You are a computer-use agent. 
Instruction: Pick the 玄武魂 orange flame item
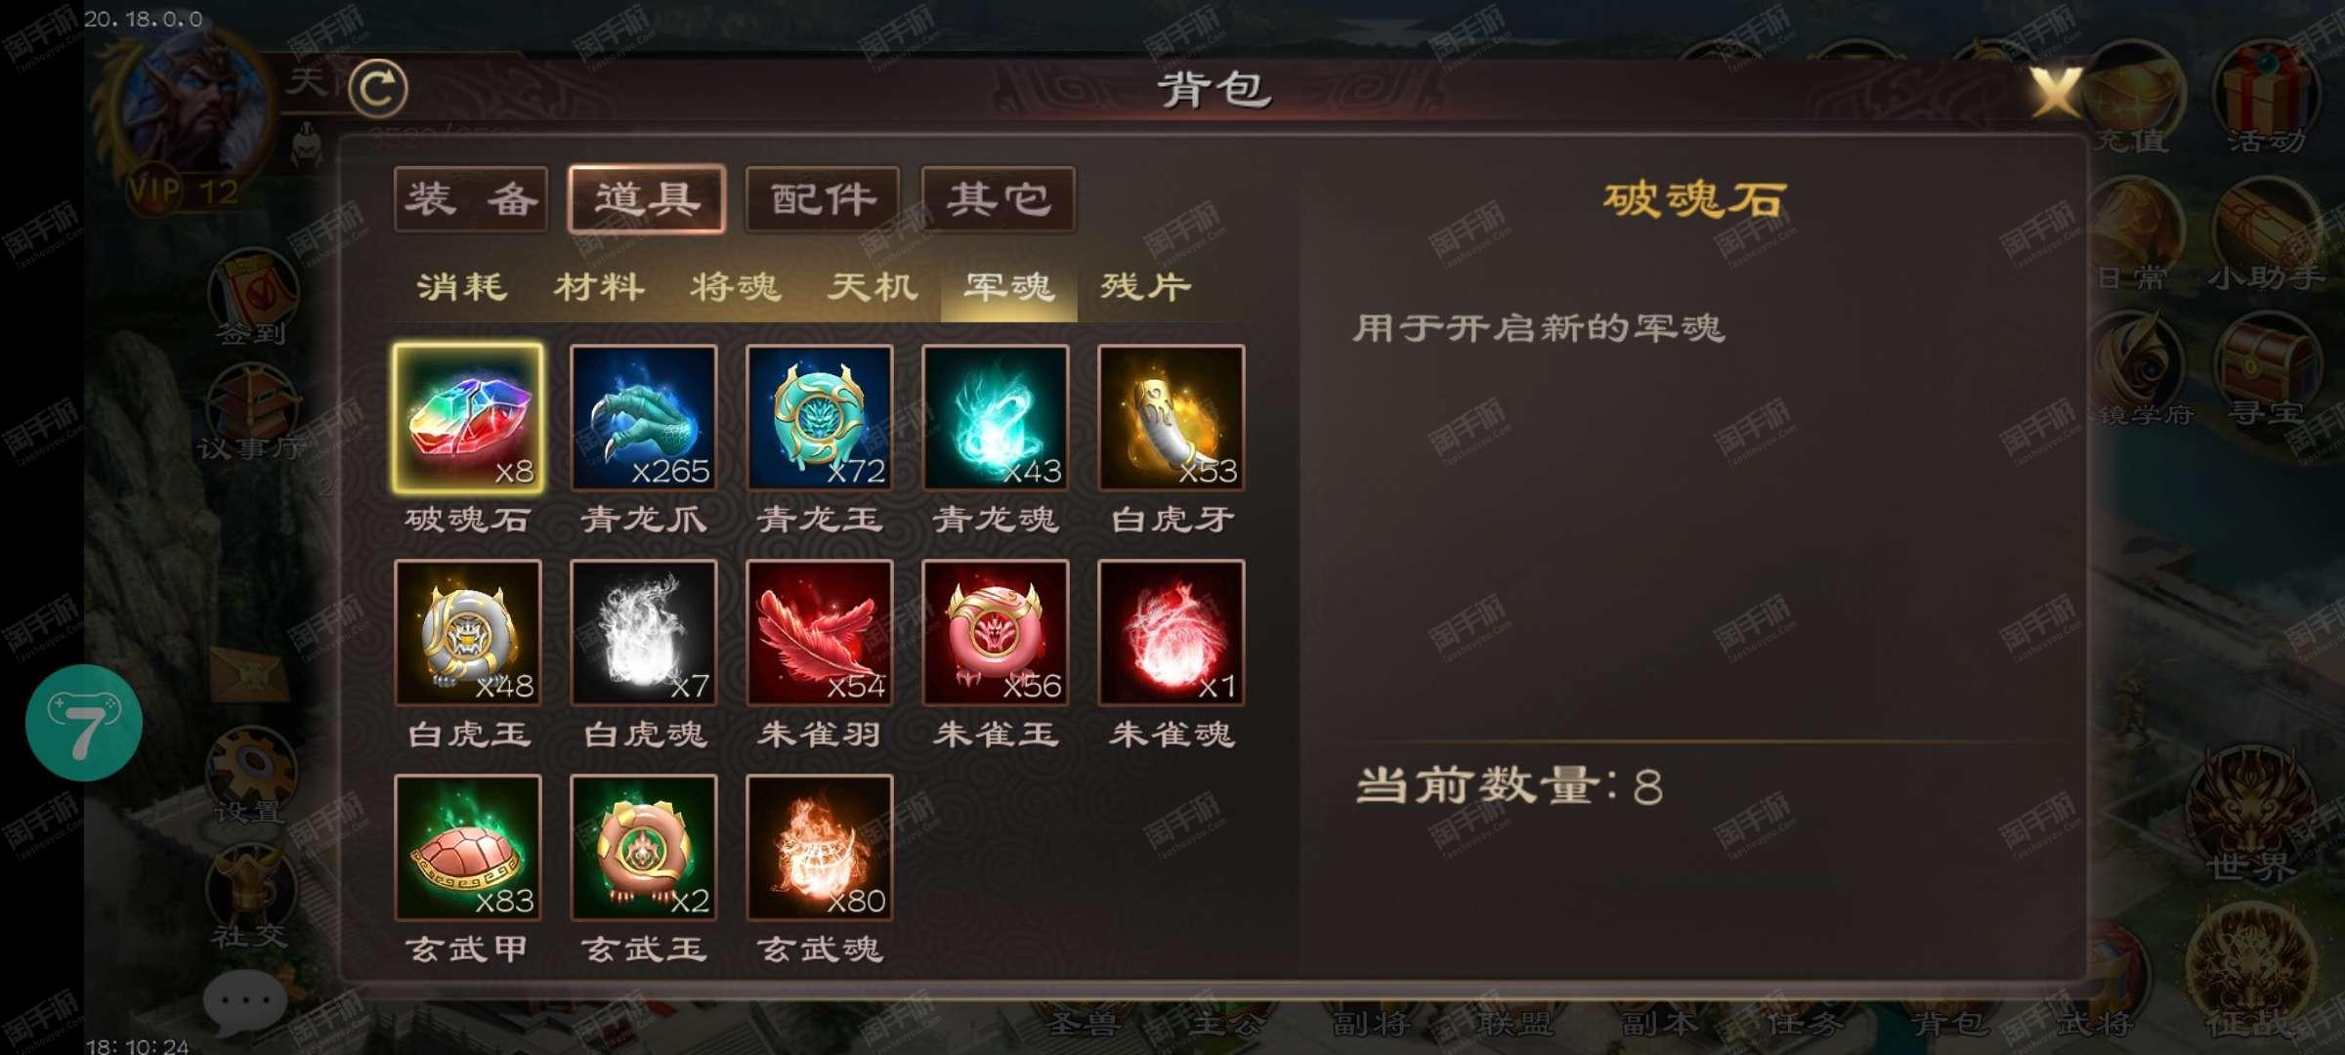point(820,848)
